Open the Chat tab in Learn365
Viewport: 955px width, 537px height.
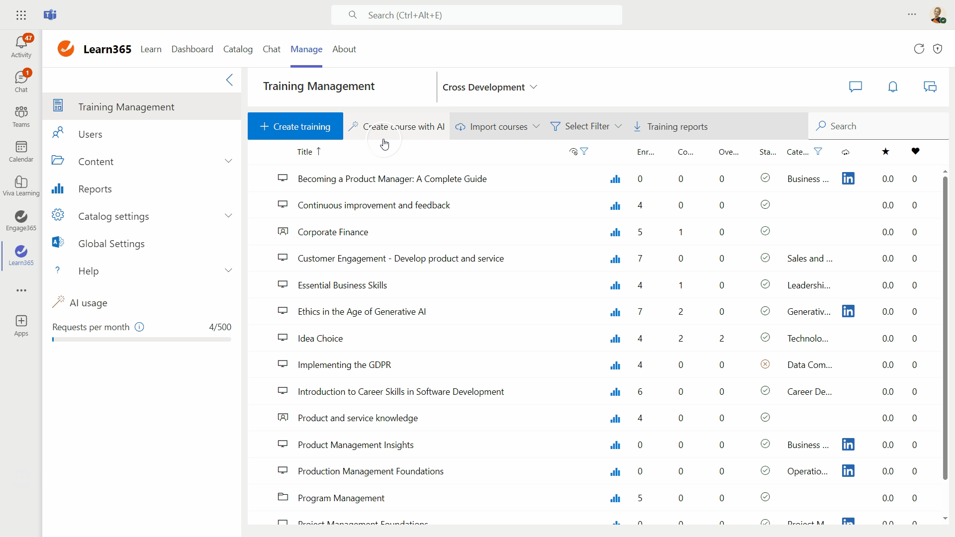(x=272, y=49)
